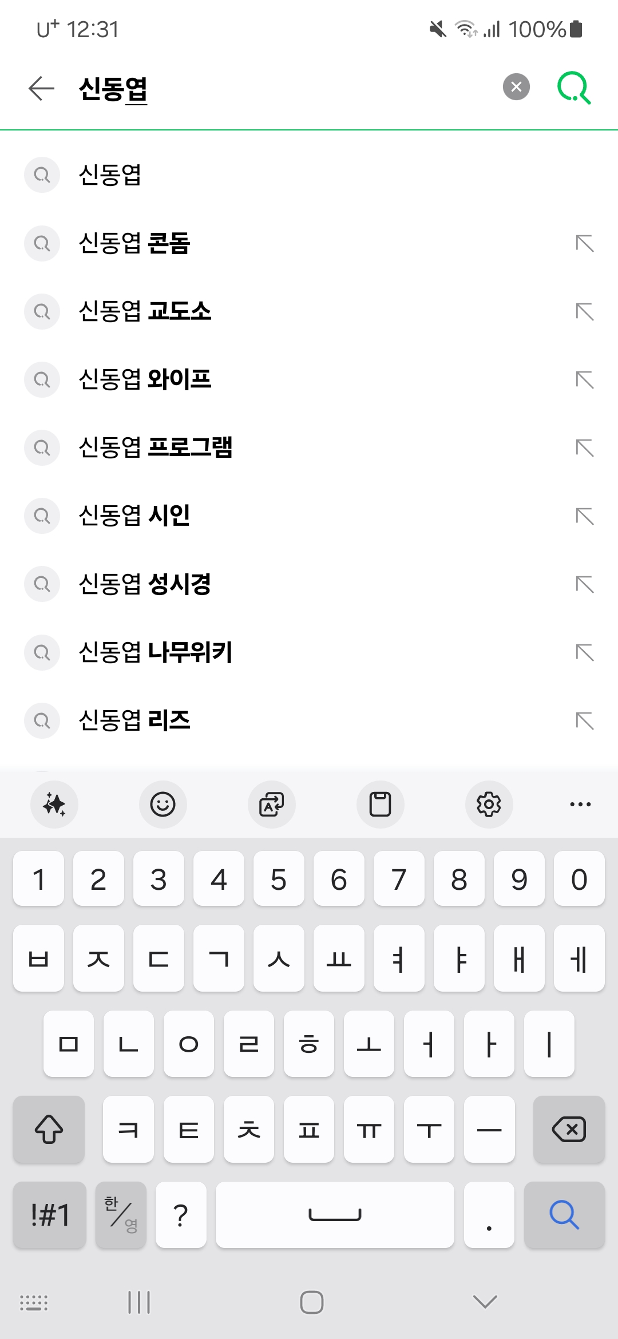Toggle the Shift key
This screenshot has width=618, height=1339.
click(x=49, y=1129)
